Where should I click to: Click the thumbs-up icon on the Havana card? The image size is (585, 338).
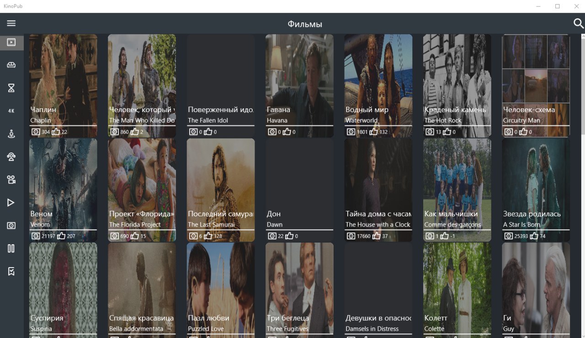[287, 132]
